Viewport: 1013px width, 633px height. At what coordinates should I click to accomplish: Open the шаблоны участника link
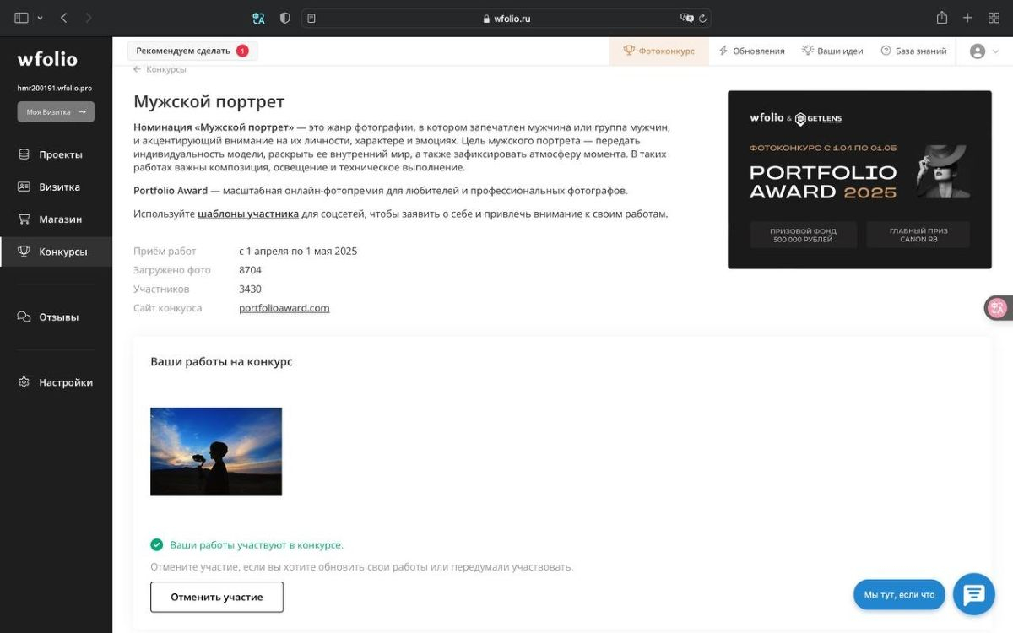click(x=248, y=214)
